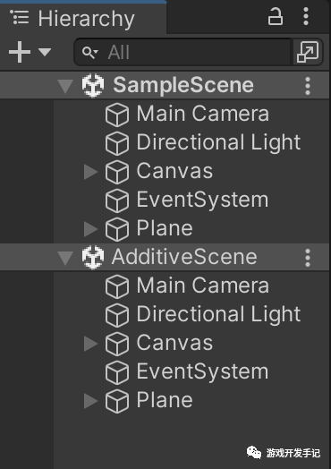Screen dimensions: 331x469
Task: Open the SampleScene three-dot context menu
Action: coord(308,86)
